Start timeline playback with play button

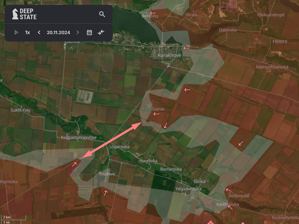tap(16, 32)
